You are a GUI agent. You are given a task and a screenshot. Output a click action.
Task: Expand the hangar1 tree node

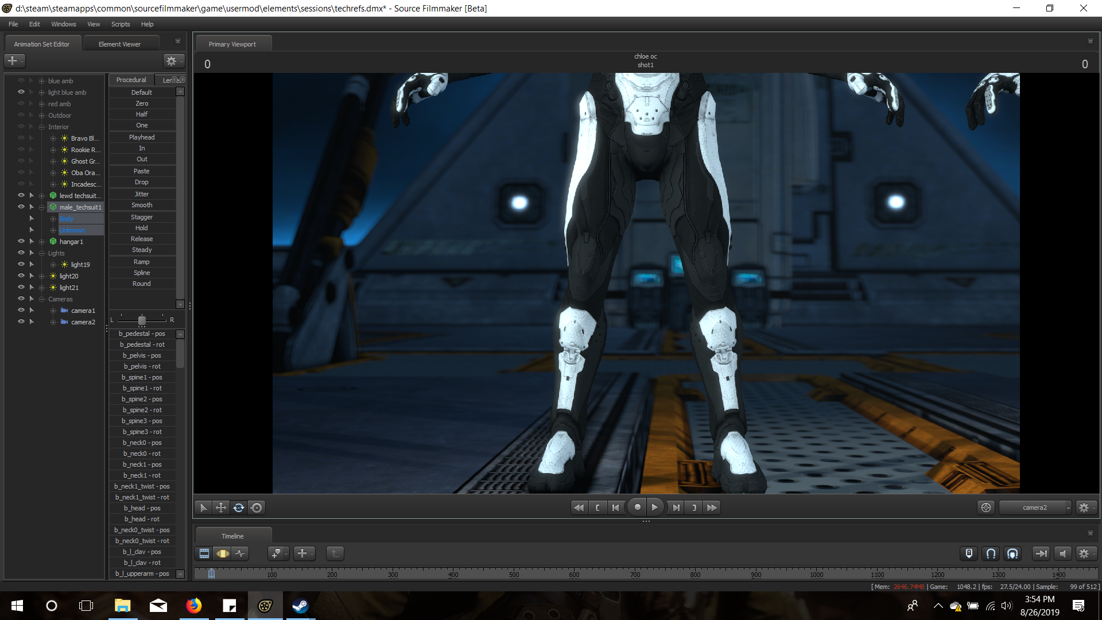click(x=41, y=242)
